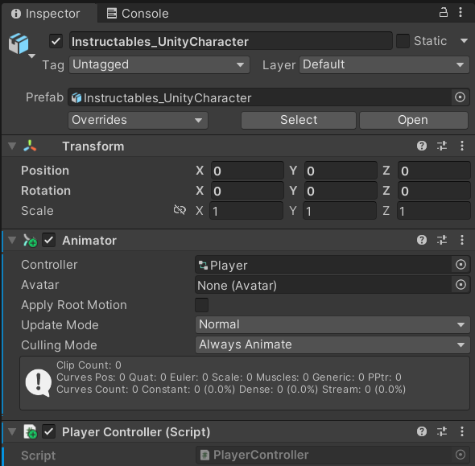The image size is (475, 466).
Task: Open Transform component help reference
Action: point(422,146)
